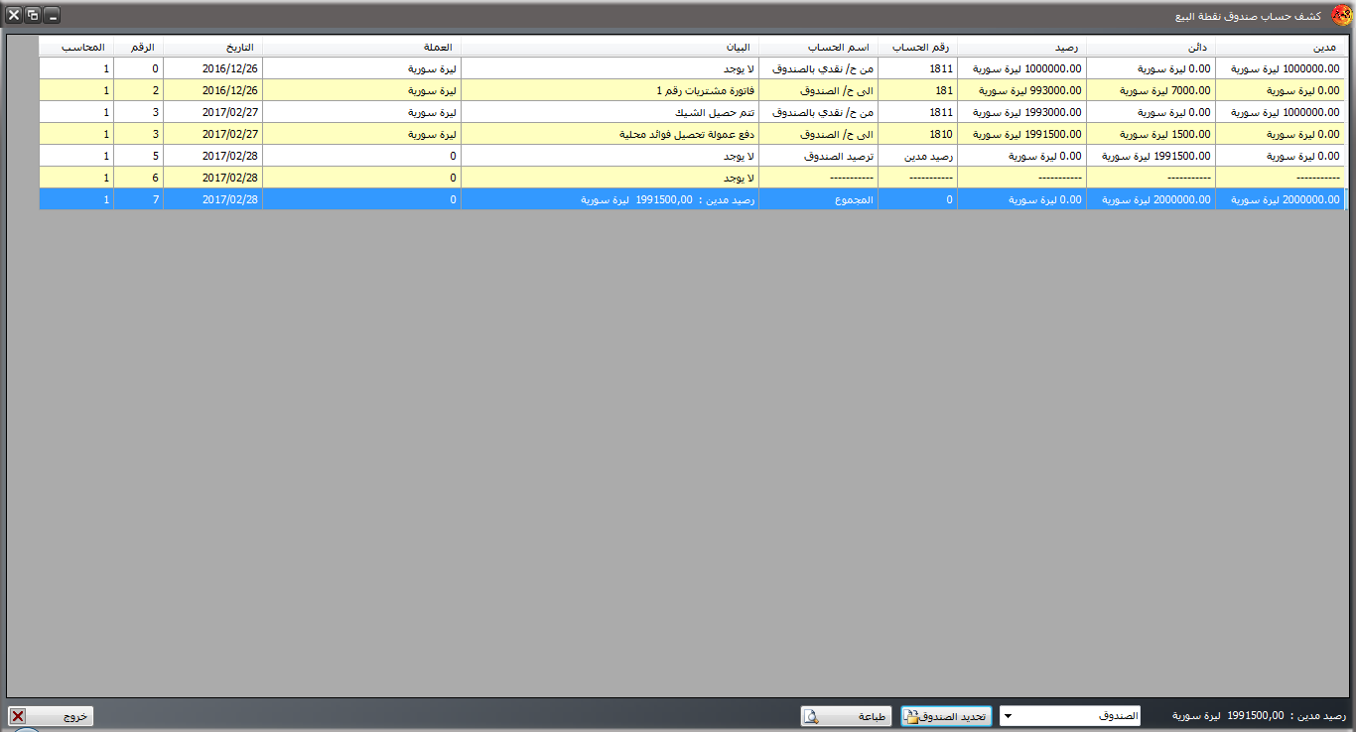Viewport: 1356px width, 732px height.
Task: Sort by the دائن column header
Action: pos(1151,47)
